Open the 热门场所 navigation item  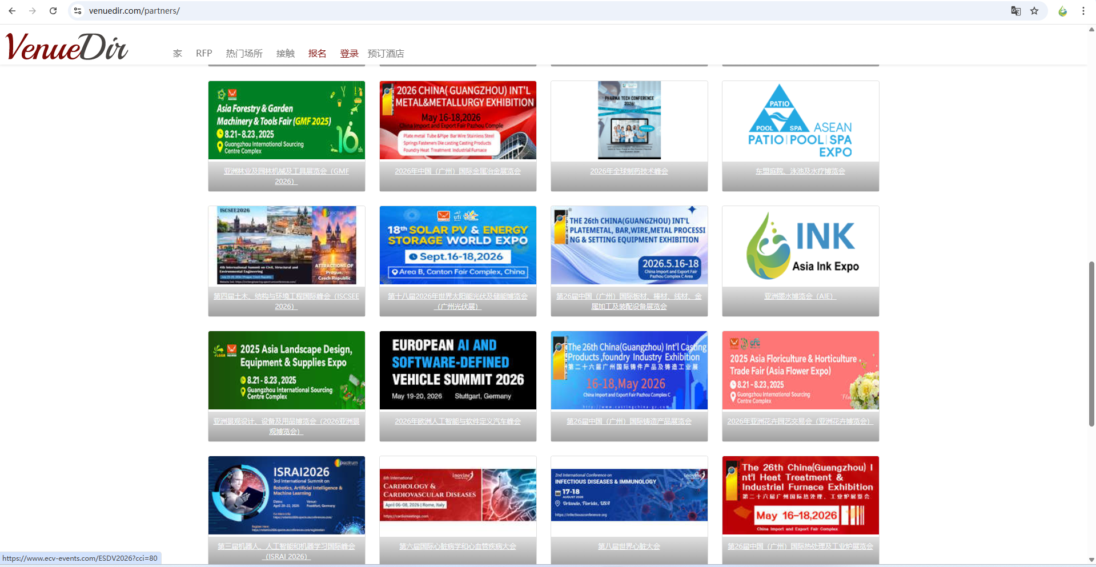click(244, 53)
